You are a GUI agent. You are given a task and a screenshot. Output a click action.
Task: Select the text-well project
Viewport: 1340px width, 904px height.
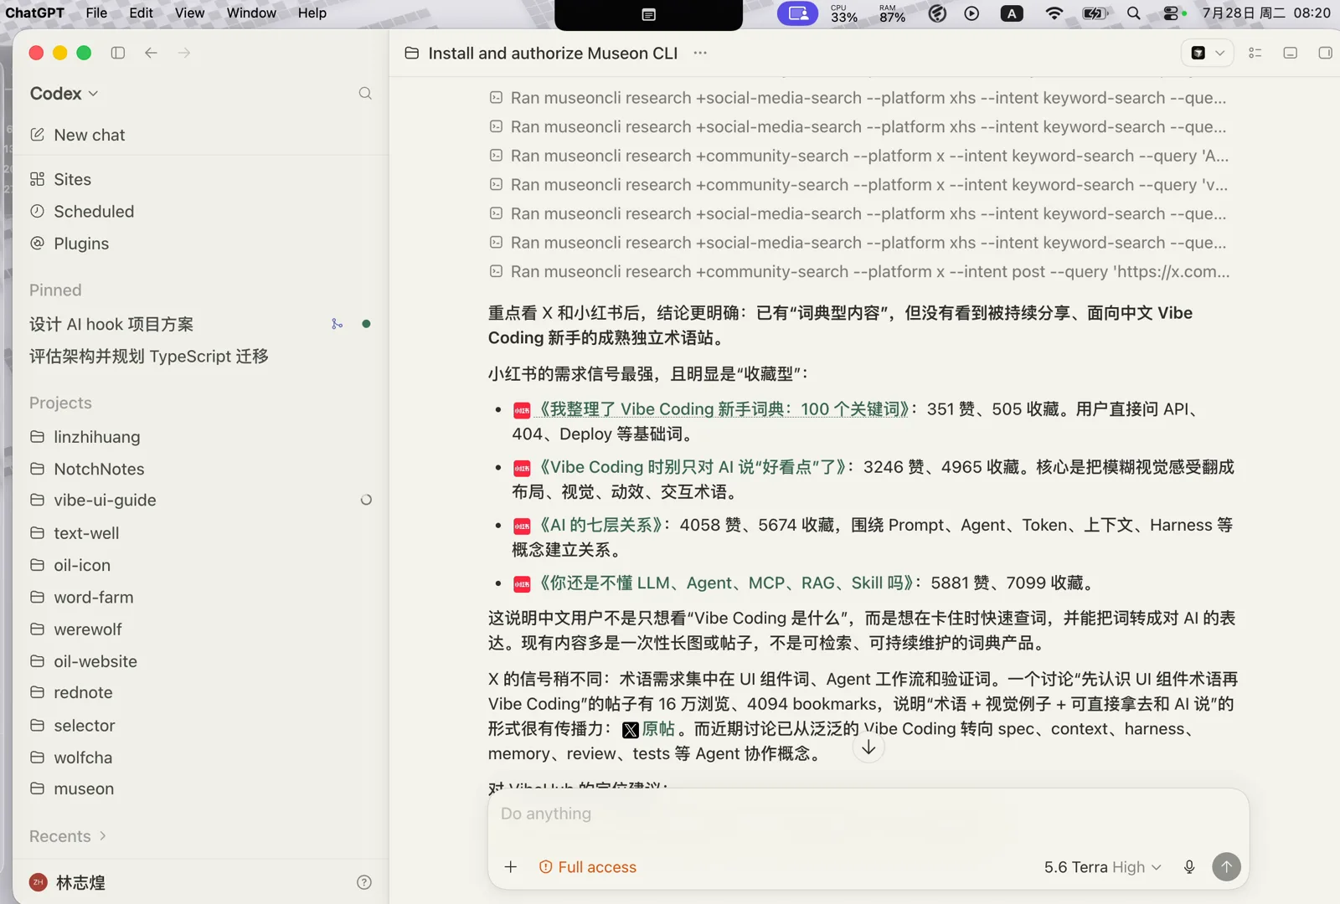(x=200, y=533)
